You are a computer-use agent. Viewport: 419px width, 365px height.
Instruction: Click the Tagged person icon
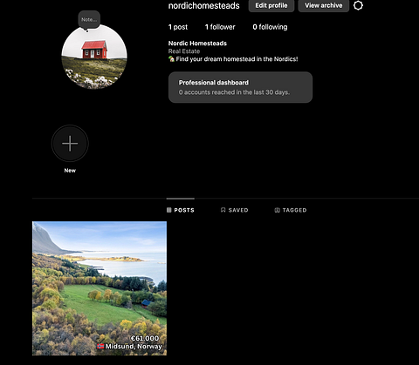coord(278,210)
